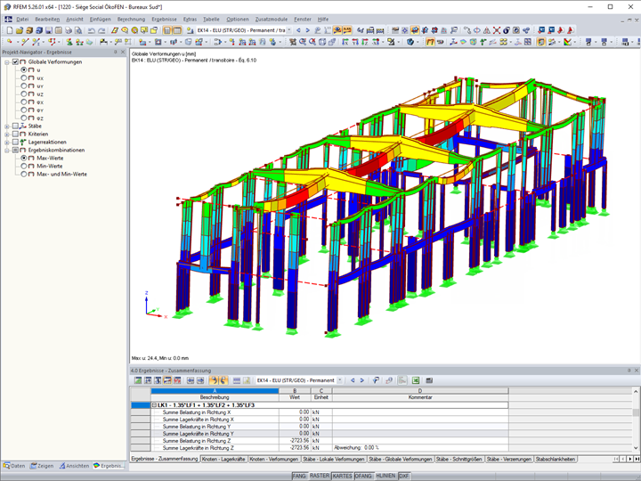Click the color scale results icon
Screen dimensions: 641x481
click(x=568, y=42)
